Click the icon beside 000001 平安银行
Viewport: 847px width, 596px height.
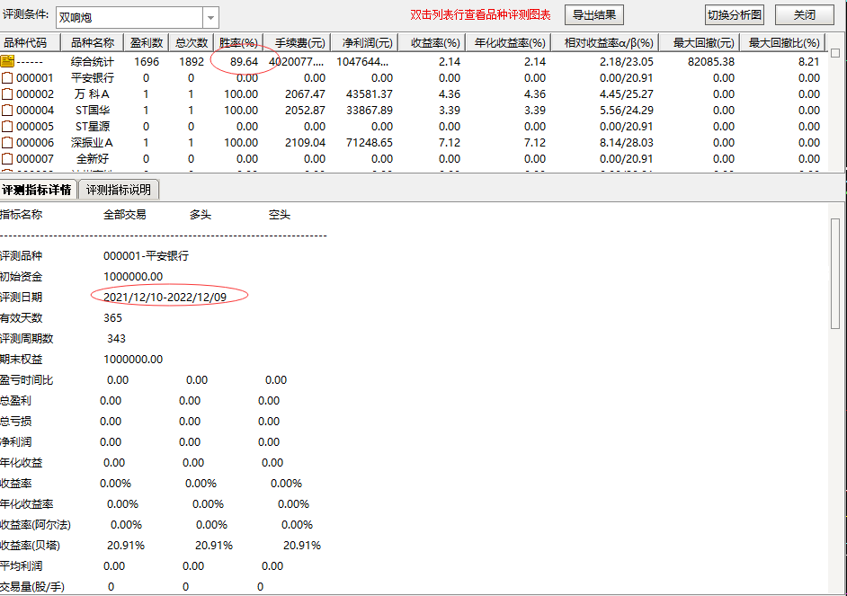pyautogui.click(x=7, y=77)
